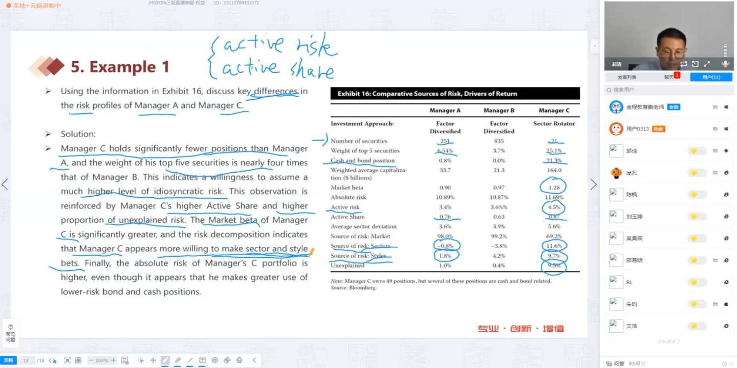Select the circle shape tool
Image resolution: width=737 pixels, height=368 pixels.
215,361
